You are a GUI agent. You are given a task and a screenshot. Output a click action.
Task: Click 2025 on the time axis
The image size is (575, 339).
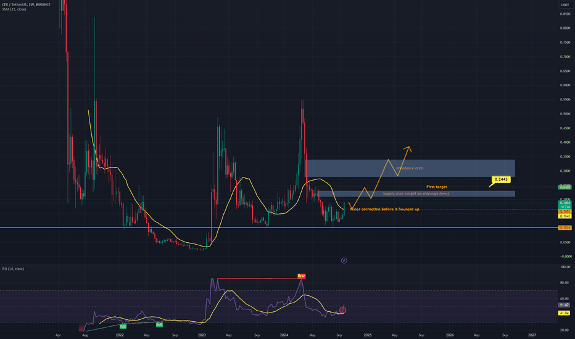pyautogui.click(x=368, y=335)
